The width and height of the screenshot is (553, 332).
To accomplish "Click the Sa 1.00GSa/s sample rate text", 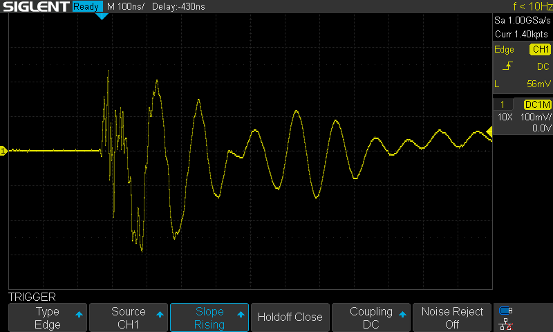I will 523,21.
